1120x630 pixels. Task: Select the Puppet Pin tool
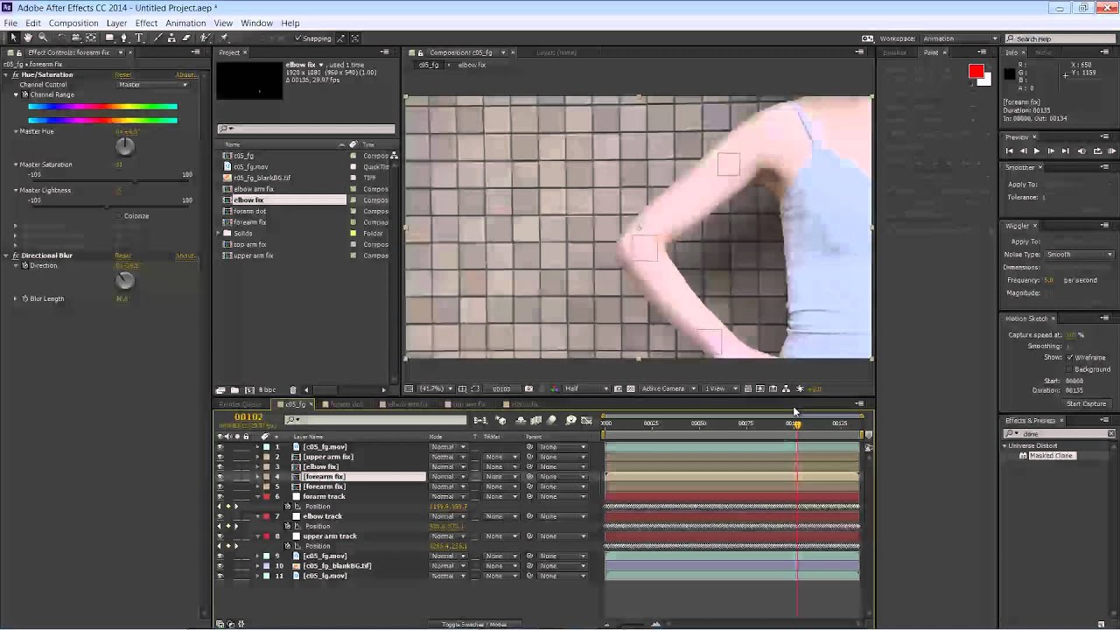pos(224,38)
